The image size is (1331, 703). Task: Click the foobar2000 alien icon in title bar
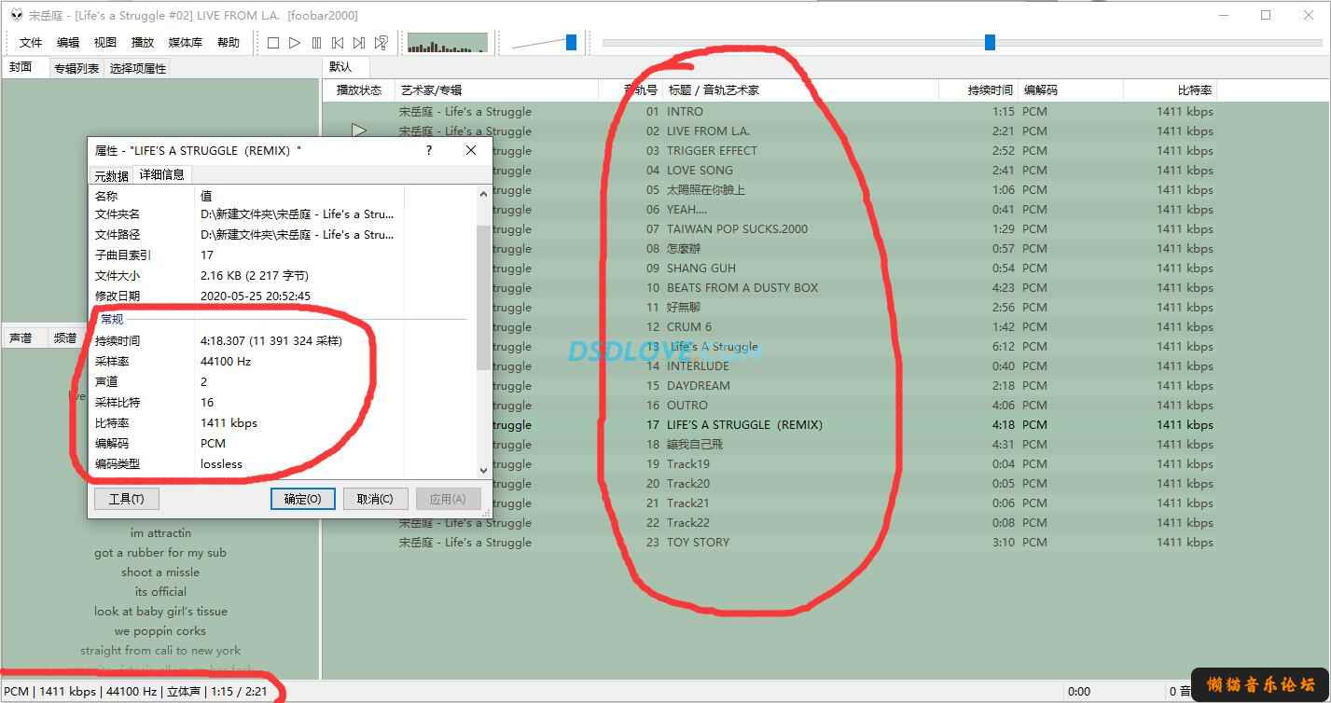pyautogui.click(x=16, y=15)
